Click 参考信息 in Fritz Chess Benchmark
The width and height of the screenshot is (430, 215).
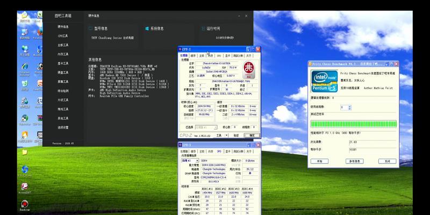pos(355,161)
